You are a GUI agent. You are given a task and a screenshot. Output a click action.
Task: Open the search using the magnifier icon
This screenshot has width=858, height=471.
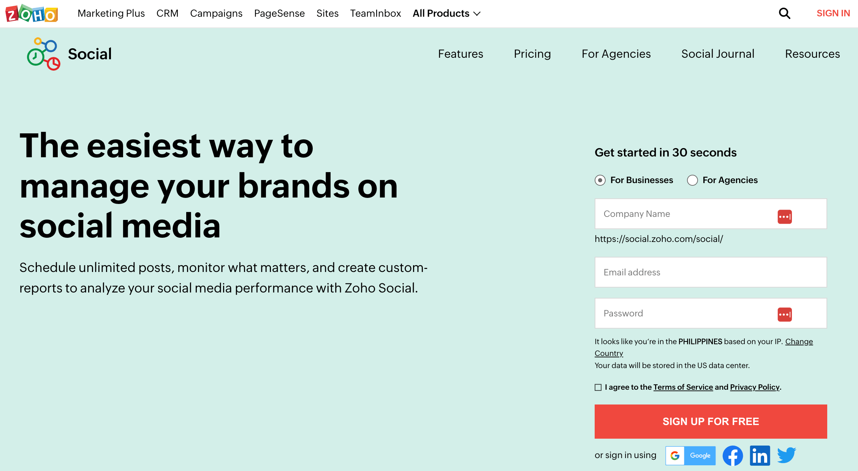click(784, 13)
